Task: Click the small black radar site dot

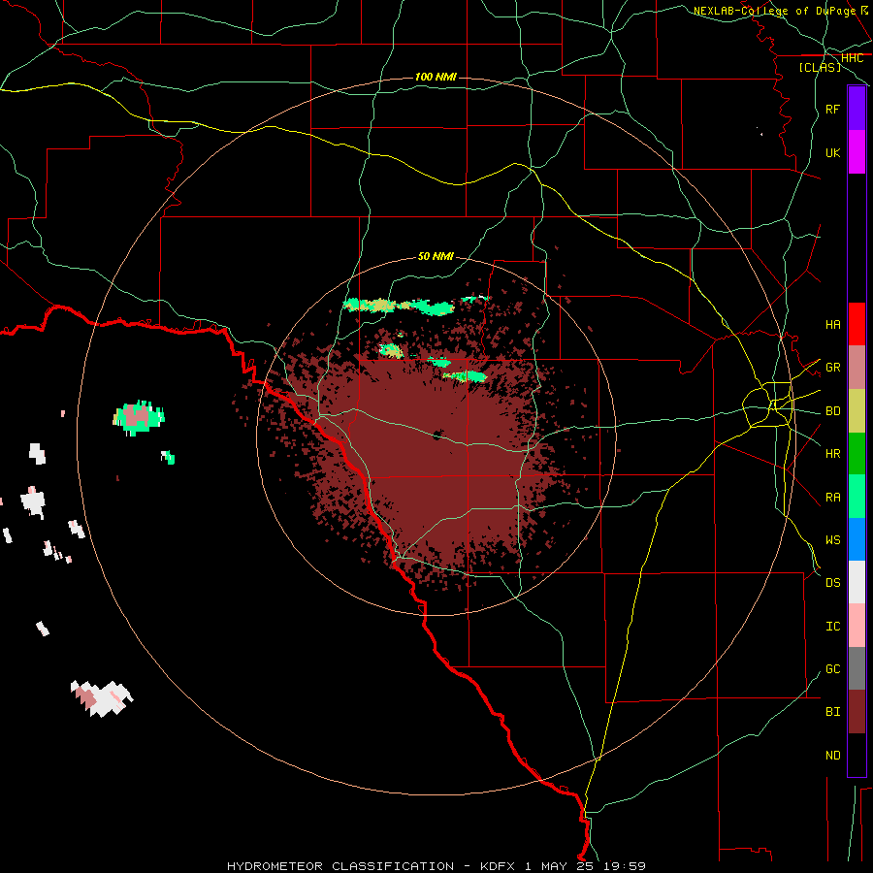Action: (x=437, y=435)
